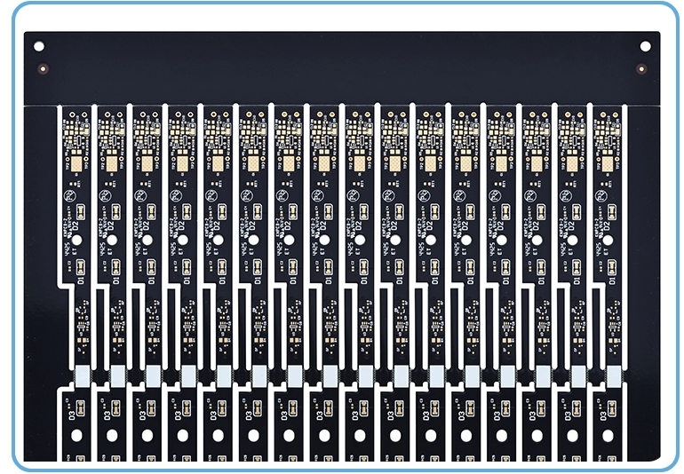Click the large gold pad on rightmost board
Screen dimensions: 684x474
click(x=608, y=165)
